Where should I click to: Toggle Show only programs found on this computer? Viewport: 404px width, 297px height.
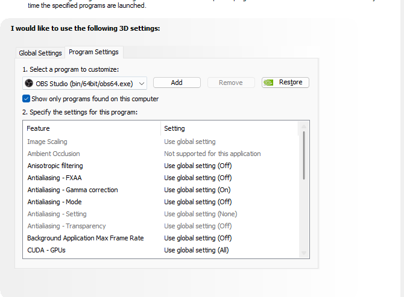[27, 99]
